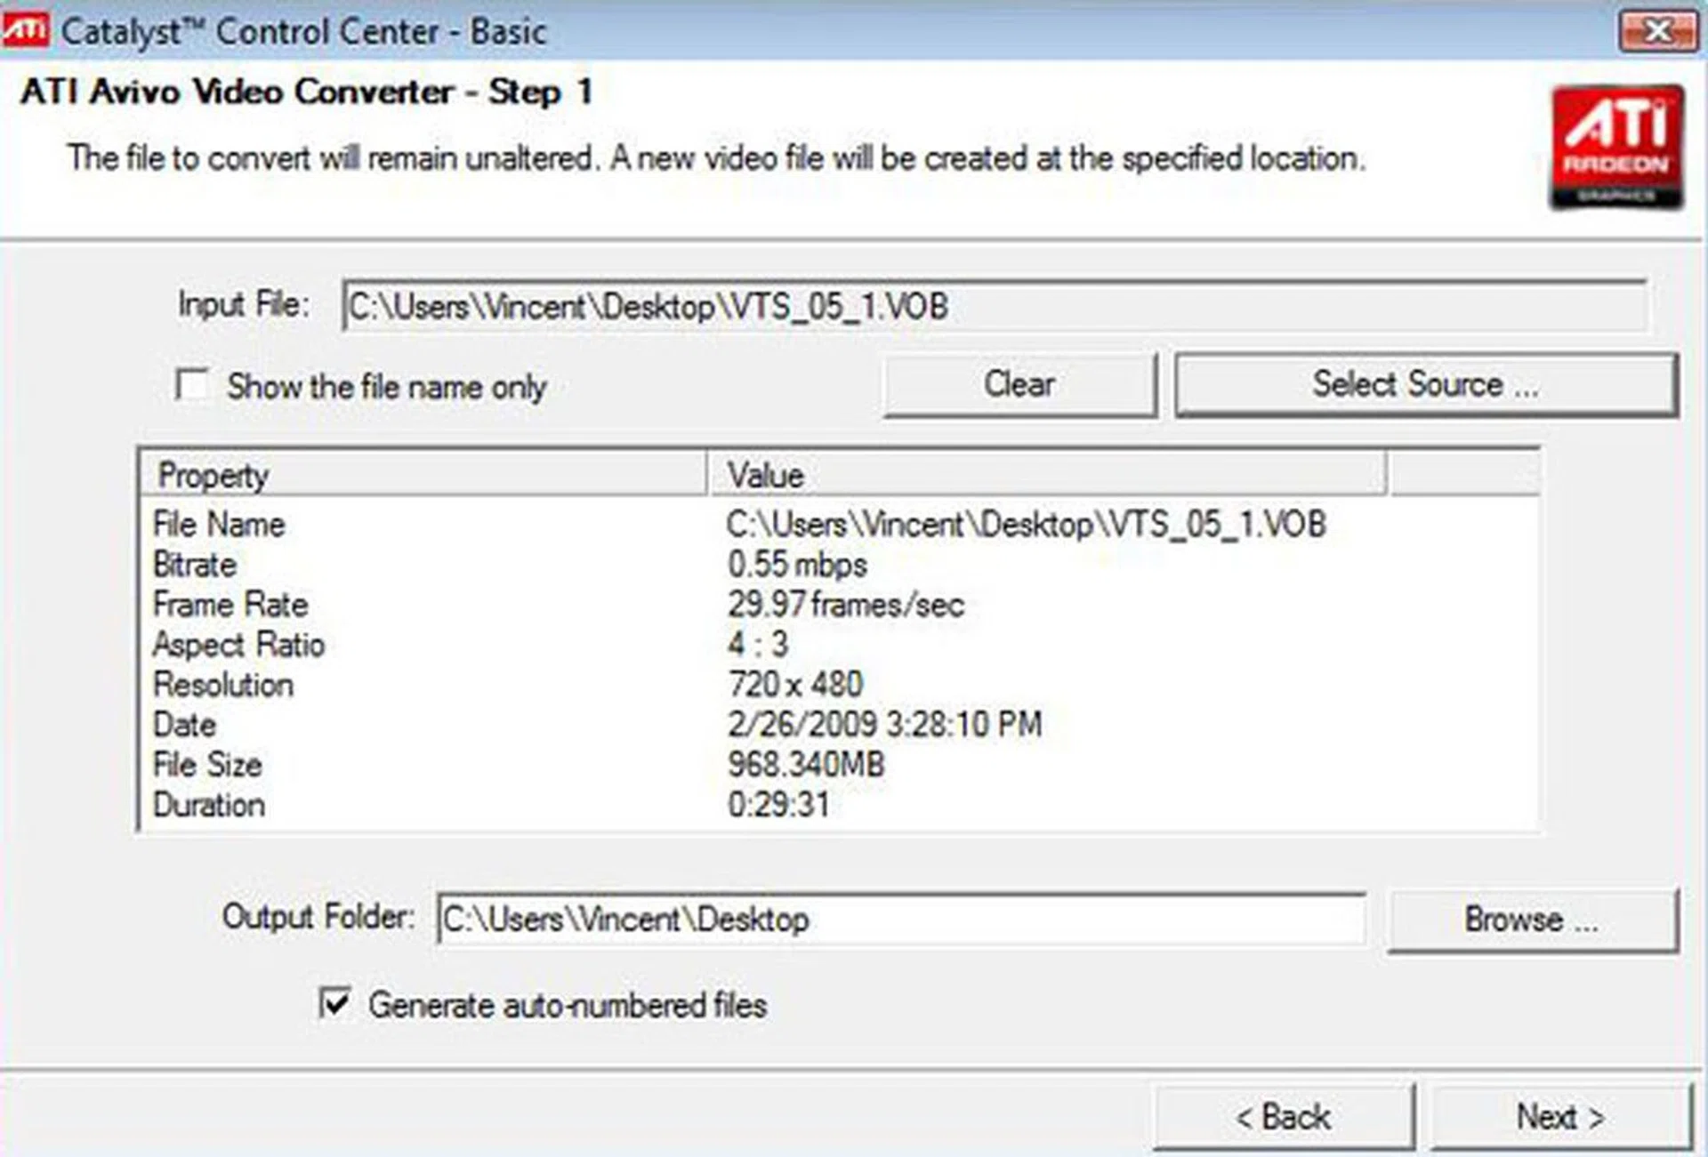Go to the Next step
The width and height of the screenshot is (1708, 1157).
click(x=1559, y=1116)
